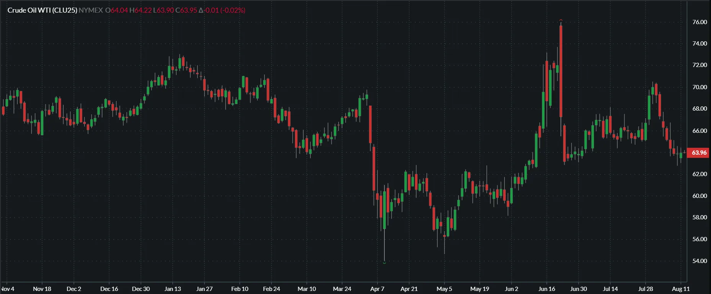The width and height of the screenshot is (711, 294).
Task: Click the 76.00 price axis label
Action: coord(700,22)
